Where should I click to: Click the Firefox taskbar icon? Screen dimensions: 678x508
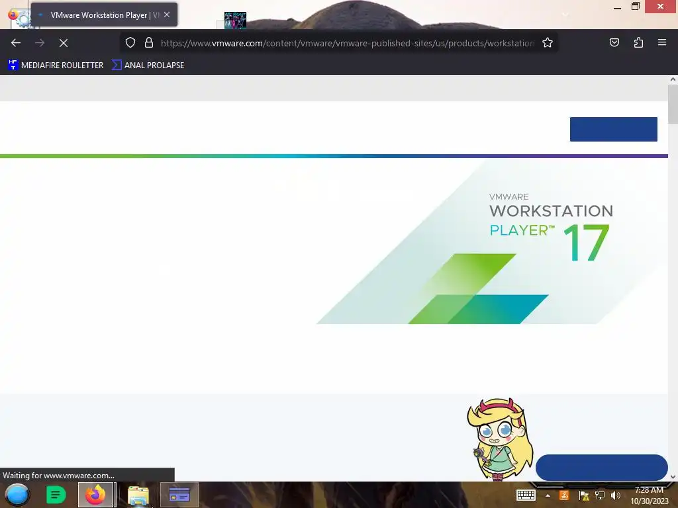point(95,495)
